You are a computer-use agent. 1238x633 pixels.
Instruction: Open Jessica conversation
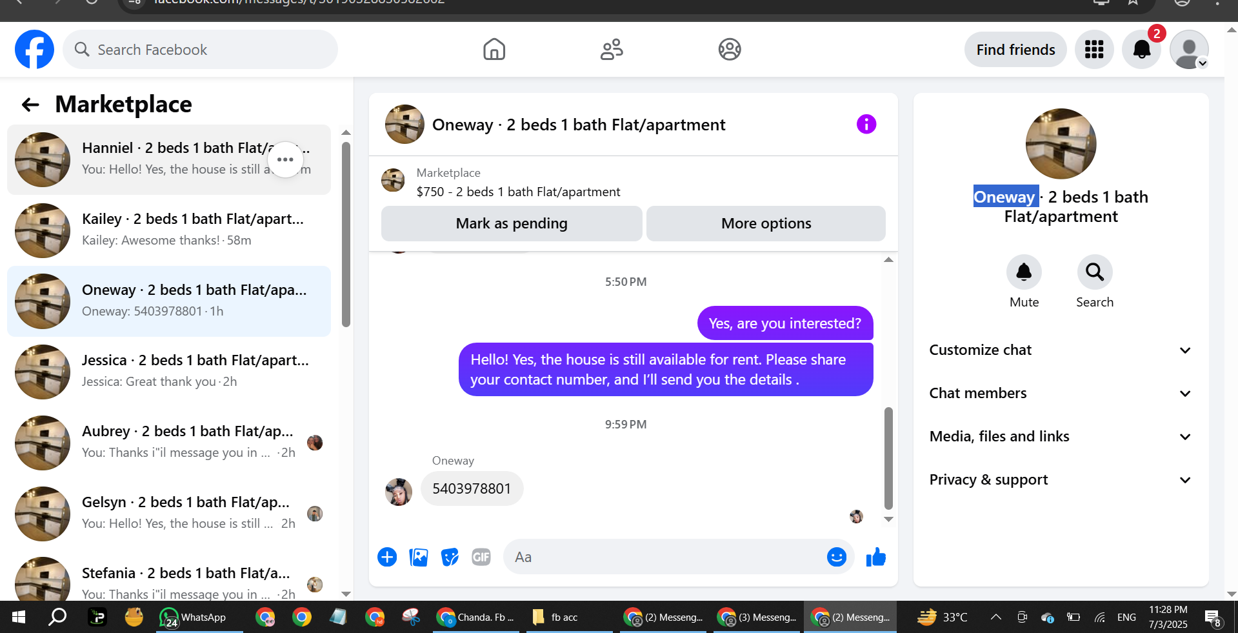(169, 372)
